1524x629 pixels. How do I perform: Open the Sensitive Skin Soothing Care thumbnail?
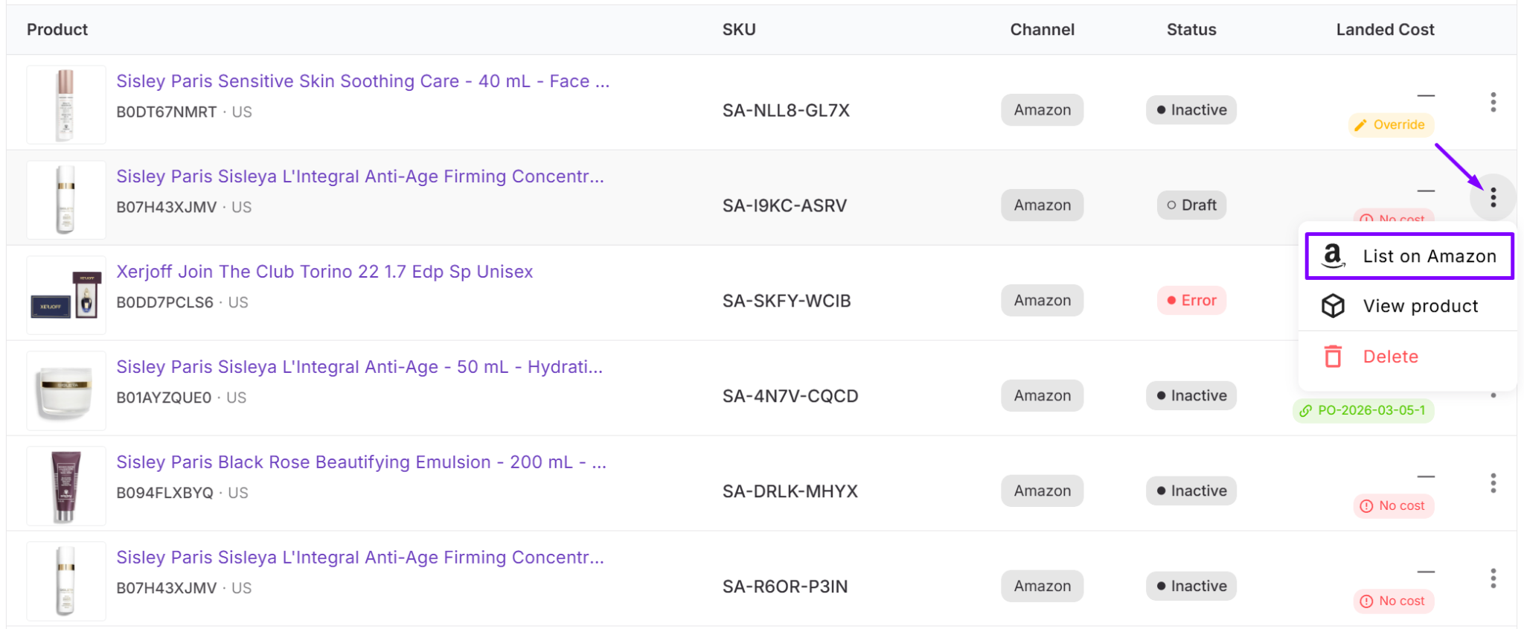click(x=66, y=105)
